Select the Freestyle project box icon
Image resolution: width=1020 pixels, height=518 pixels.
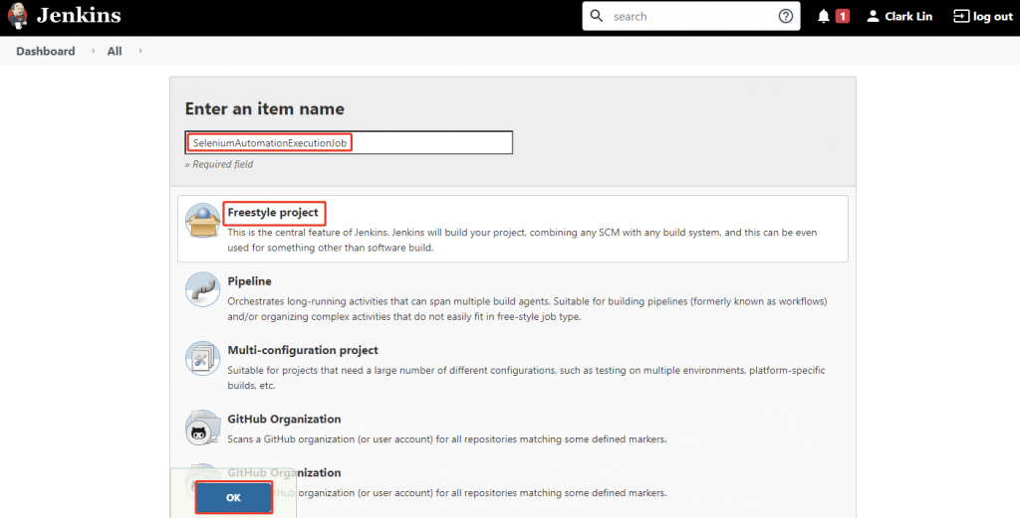[203, 222]
